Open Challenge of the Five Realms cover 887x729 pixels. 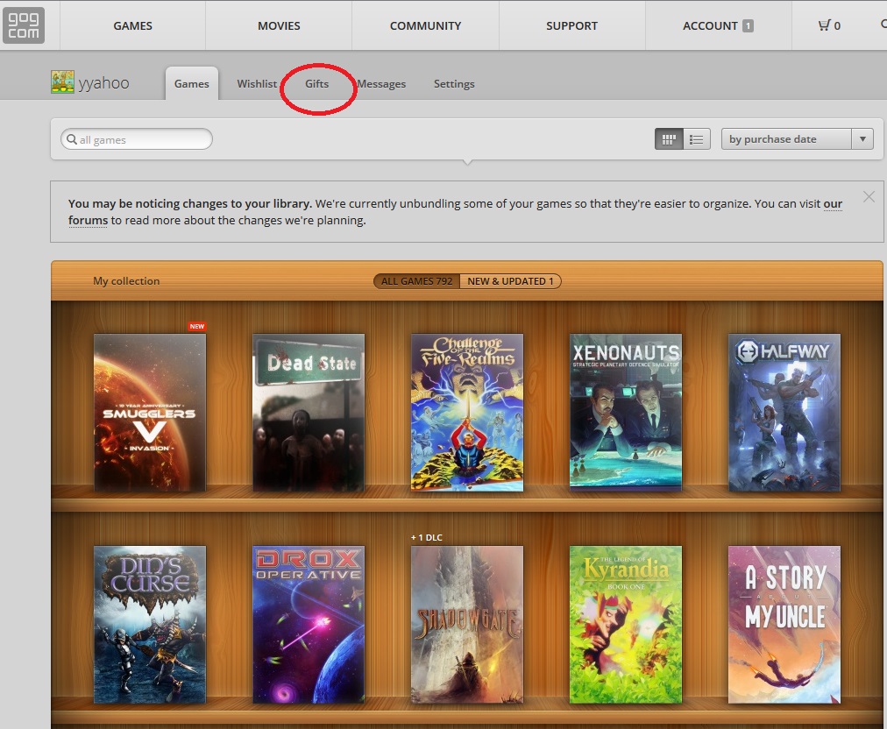point(467,413)
